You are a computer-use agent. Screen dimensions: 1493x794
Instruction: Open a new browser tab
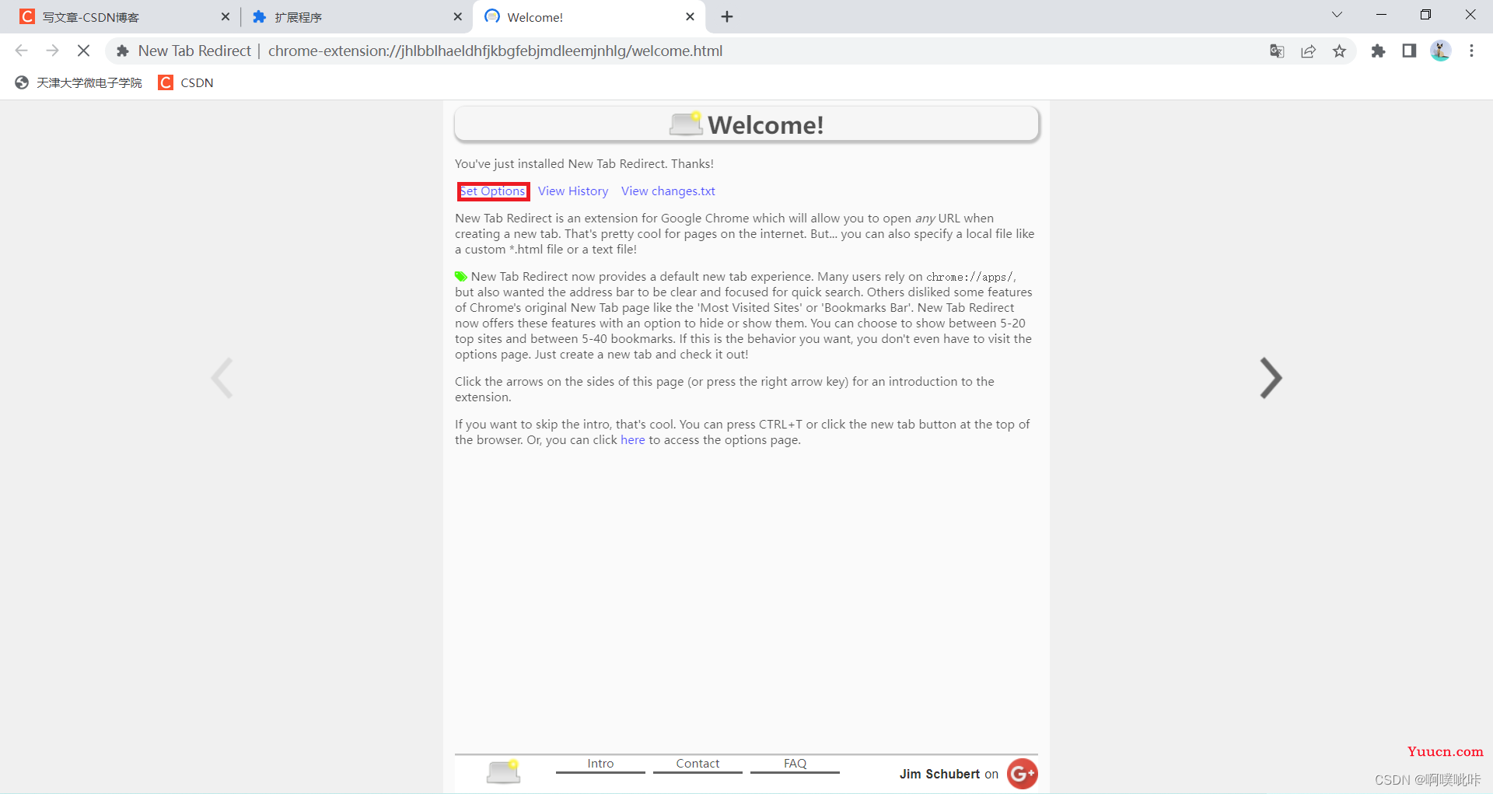727,16
